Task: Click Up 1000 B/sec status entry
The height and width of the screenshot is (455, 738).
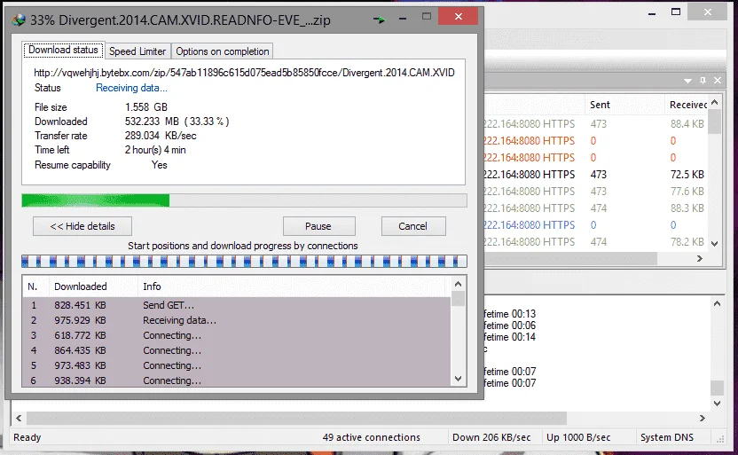Action: 578,437
